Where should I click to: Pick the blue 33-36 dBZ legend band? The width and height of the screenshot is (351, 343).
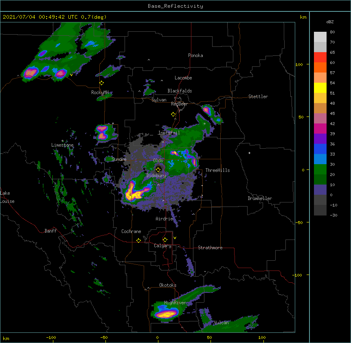click(x=320, y=149)
